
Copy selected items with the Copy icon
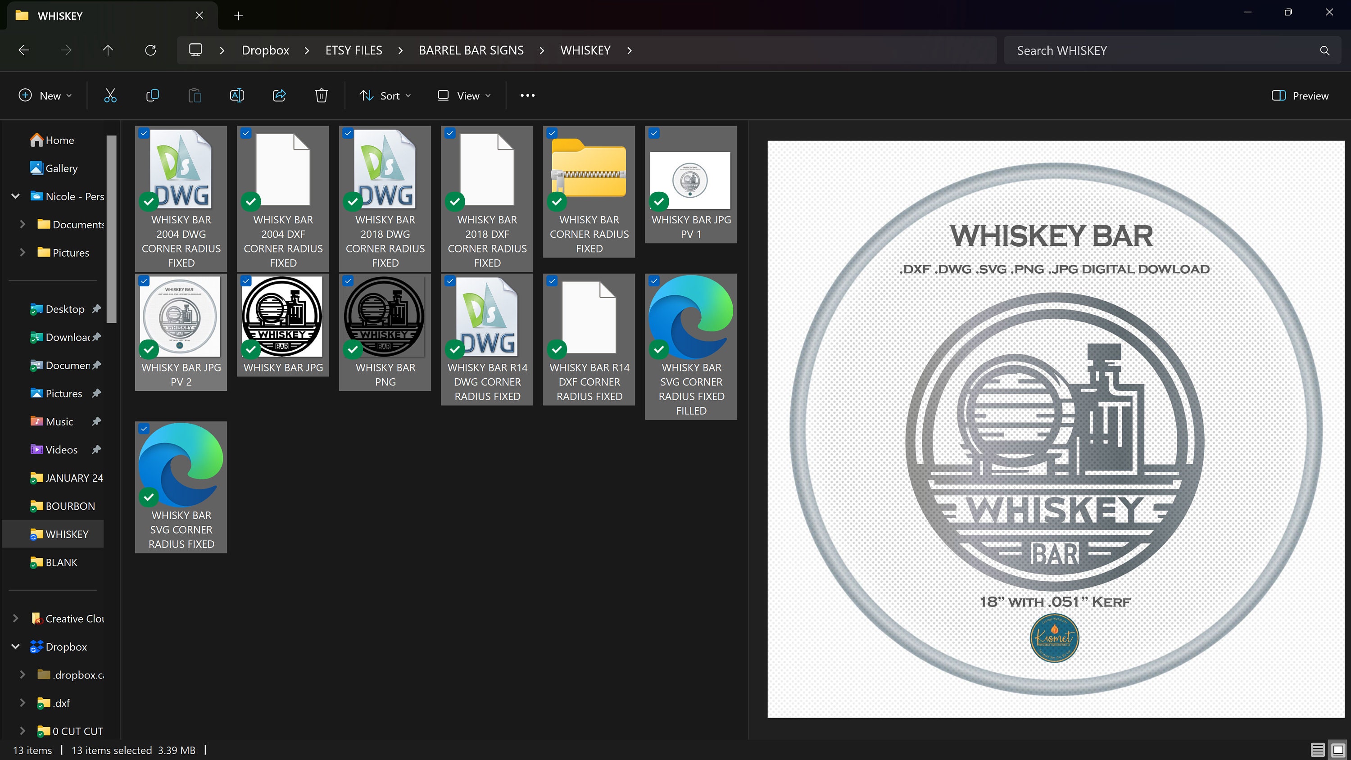coord(152,95)
